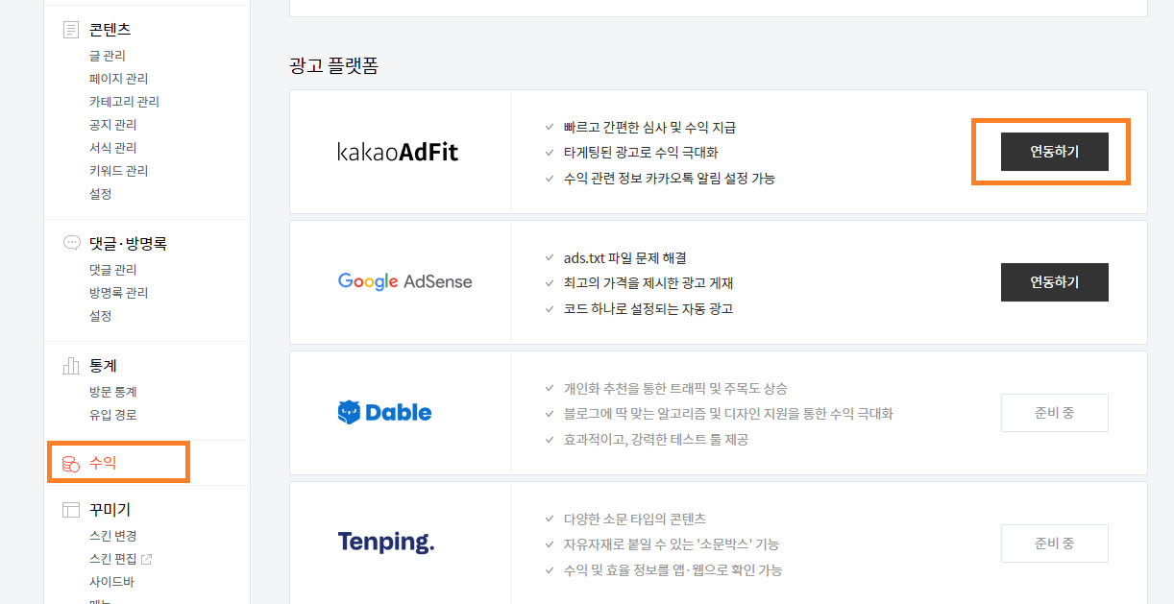Open 스킨 편집 menu item
Image resolution: width=1174 pixels, height=604 pixels.
click(x=113, y=559)
